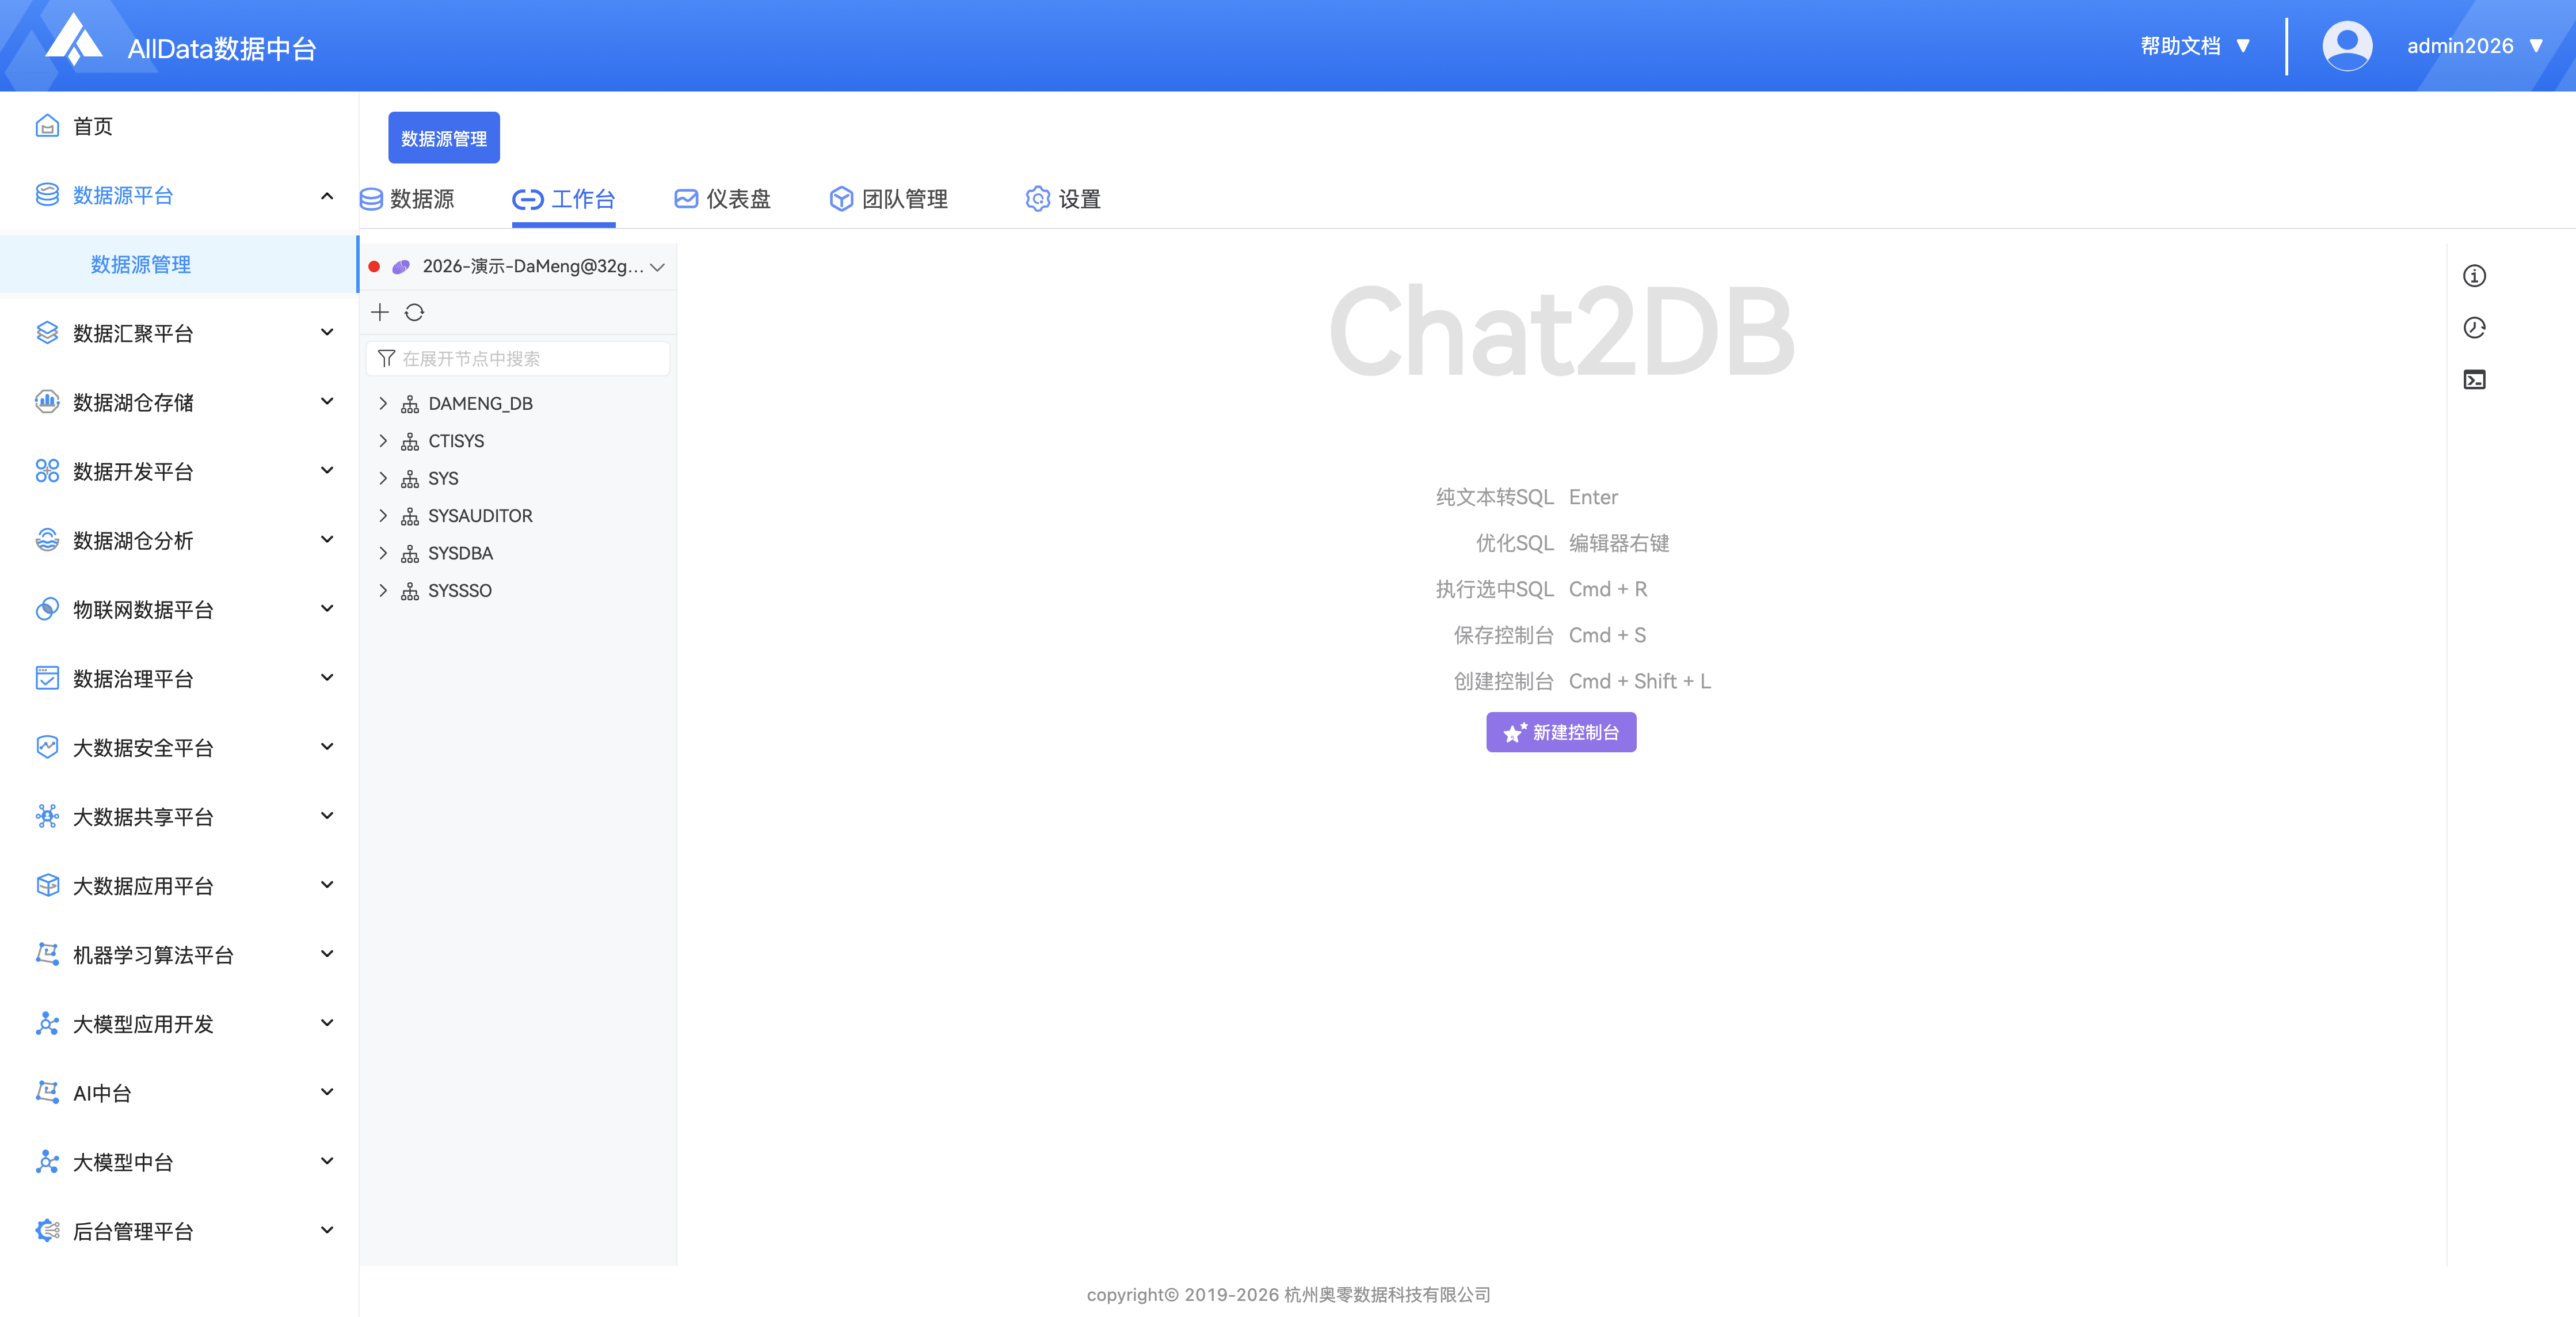Select the 工作台 tab
The width and height of the screenshot is (2576, 1317).
pos(563,199)
